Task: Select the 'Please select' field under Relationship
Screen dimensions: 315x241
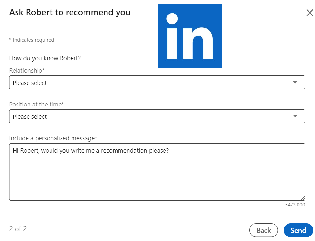Action: pos(29,83)
